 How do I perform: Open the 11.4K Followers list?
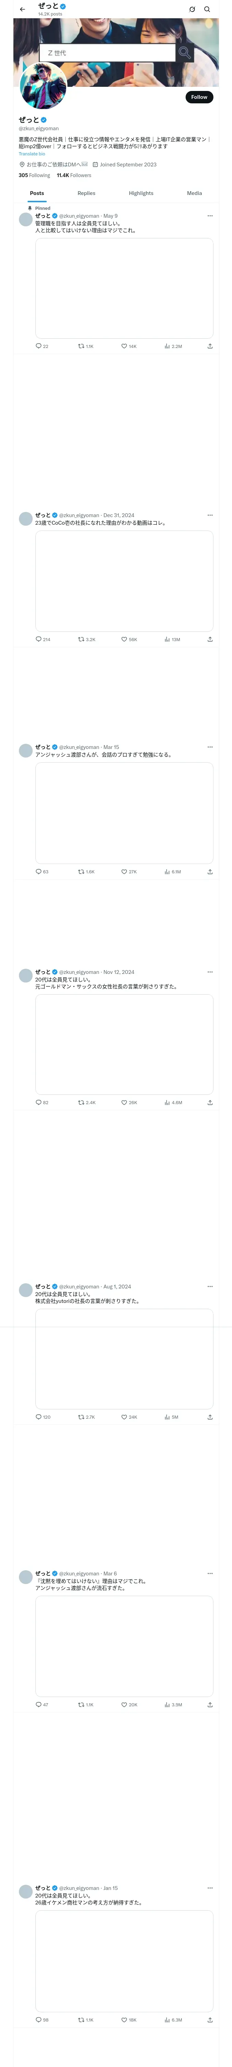pos(74,175)
